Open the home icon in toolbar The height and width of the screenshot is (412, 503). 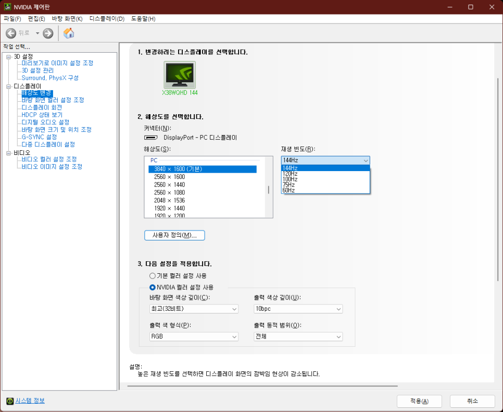coord(69,33)
